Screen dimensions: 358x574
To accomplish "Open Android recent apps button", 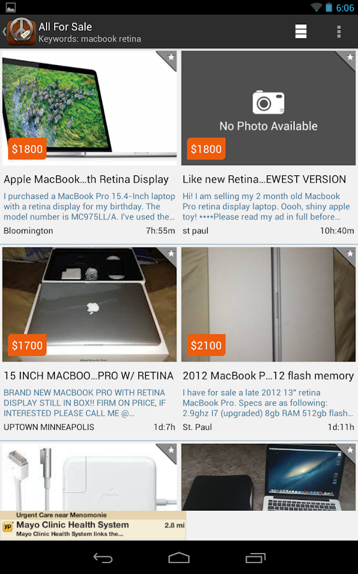I will click(x=255, y=557).
